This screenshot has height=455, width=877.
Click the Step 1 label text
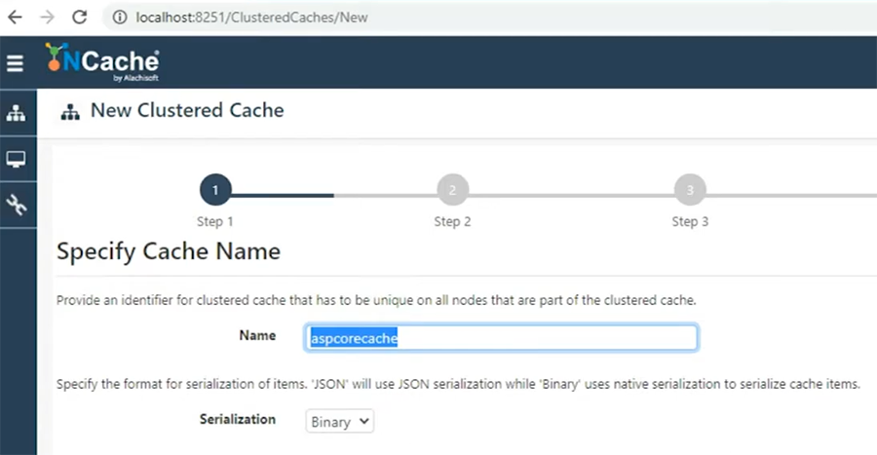tap(214, 221)
